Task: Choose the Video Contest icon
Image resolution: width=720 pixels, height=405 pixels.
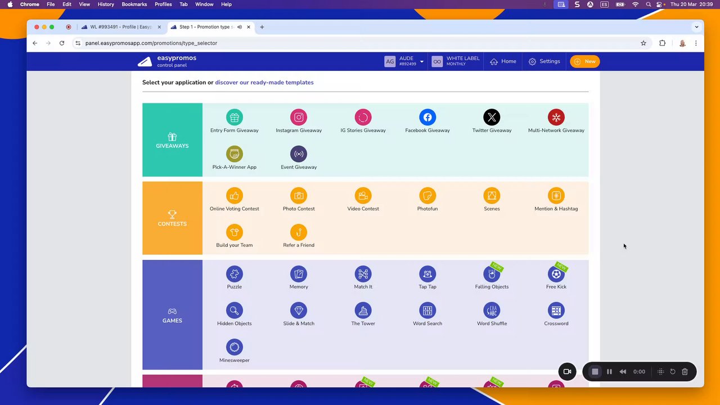Action: click(363, 195)
